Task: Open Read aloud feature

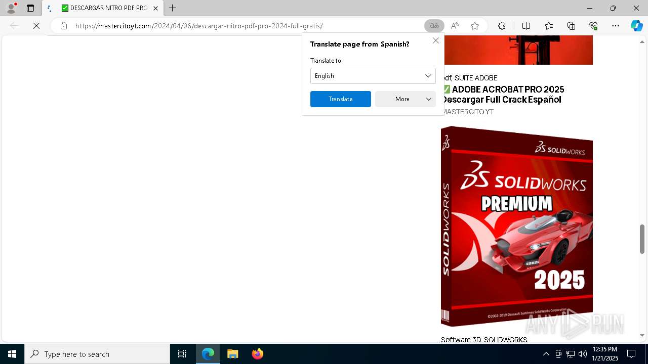Action: point(455,26)
